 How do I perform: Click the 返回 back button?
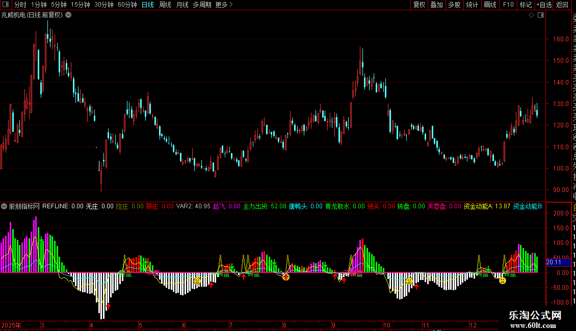tap(562, 5)
